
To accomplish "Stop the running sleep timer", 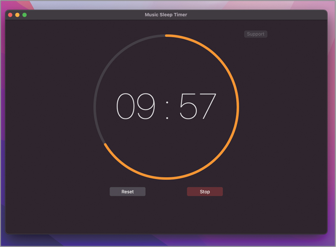I will 205,192.
